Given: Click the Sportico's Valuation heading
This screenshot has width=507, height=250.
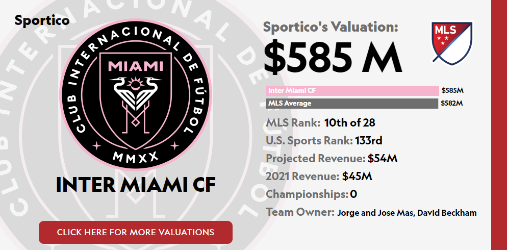Looking at the screenshot, I should pyautogui.click(x=330, y=27).
